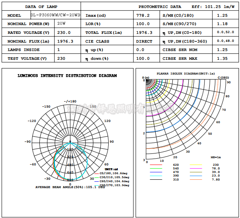Click the 'CIE CLASS' label
Viewport: 240px width, 218px height.
(x=97, y=41)
